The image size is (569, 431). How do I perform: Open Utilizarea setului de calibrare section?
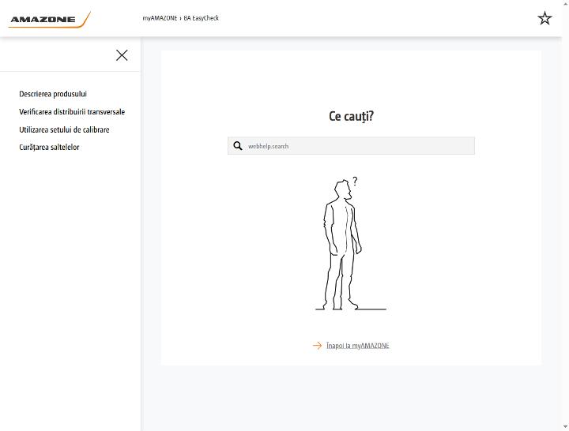coord(64,129)
